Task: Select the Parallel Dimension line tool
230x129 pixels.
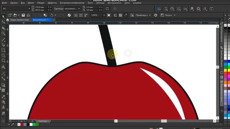Action: [x=3, y=73]
